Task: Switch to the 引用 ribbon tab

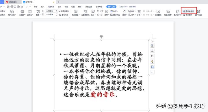Action: 59,7
